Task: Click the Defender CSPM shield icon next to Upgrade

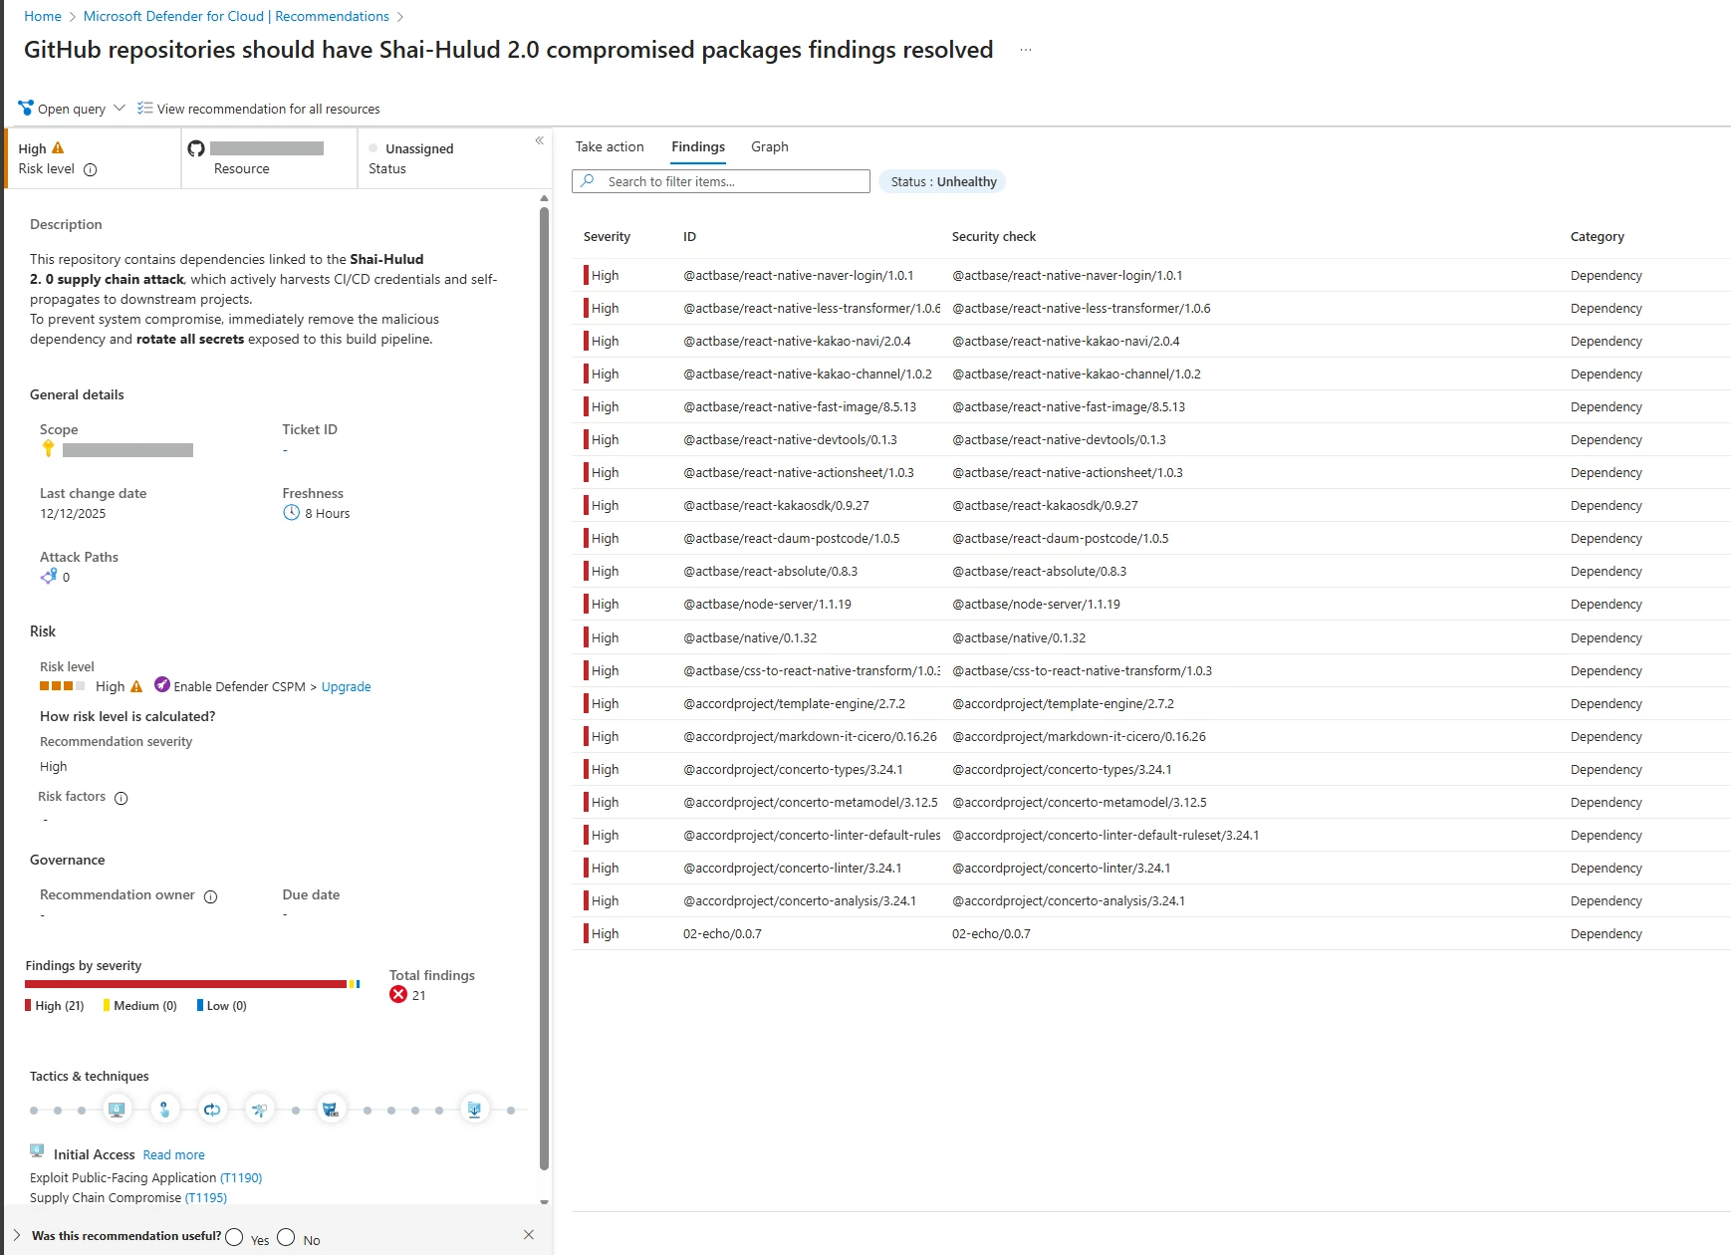Action: click(x=161, y=685)
